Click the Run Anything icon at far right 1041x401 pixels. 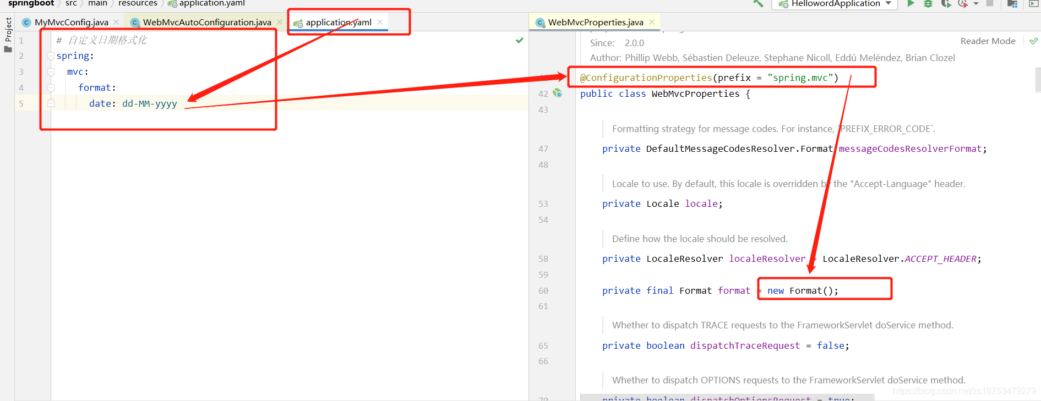coord(1033,3)
